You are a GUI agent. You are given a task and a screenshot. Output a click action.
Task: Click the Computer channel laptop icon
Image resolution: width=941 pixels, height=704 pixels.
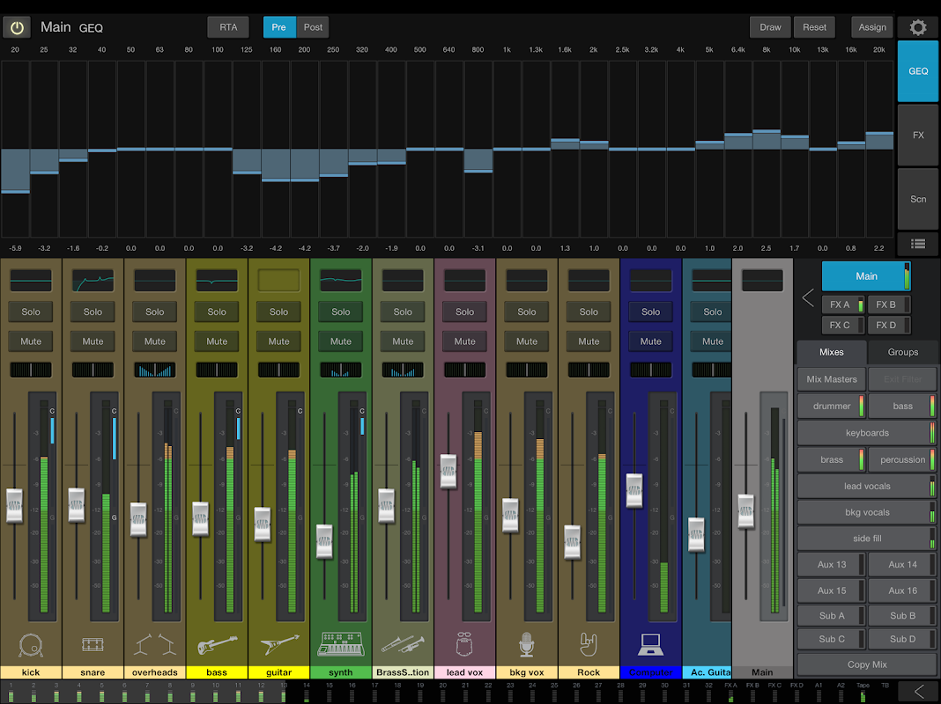[650, 644]
